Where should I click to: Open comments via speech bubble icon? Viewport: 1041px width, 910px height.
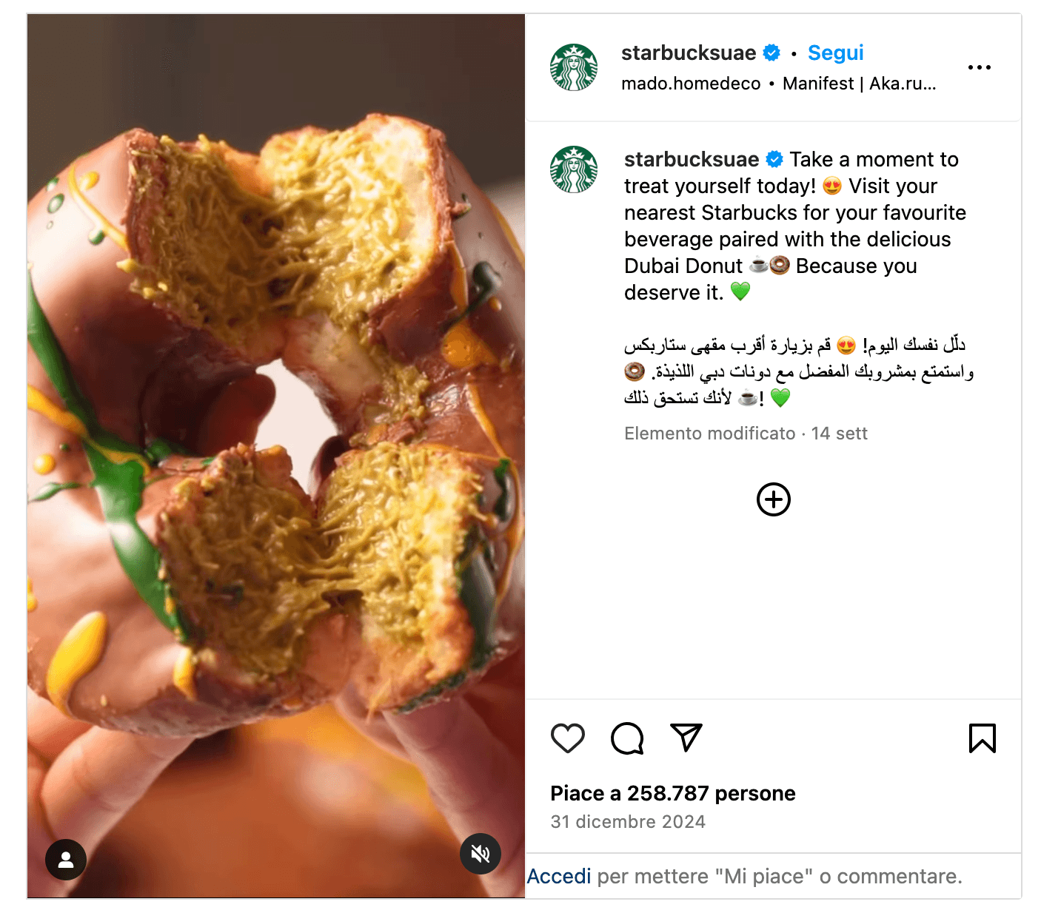click(x=627, y=738)
